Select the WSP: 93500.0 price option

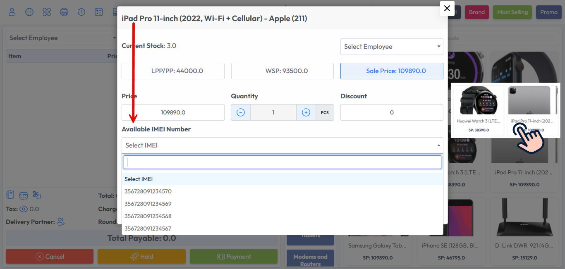click(x=282, y=71)
